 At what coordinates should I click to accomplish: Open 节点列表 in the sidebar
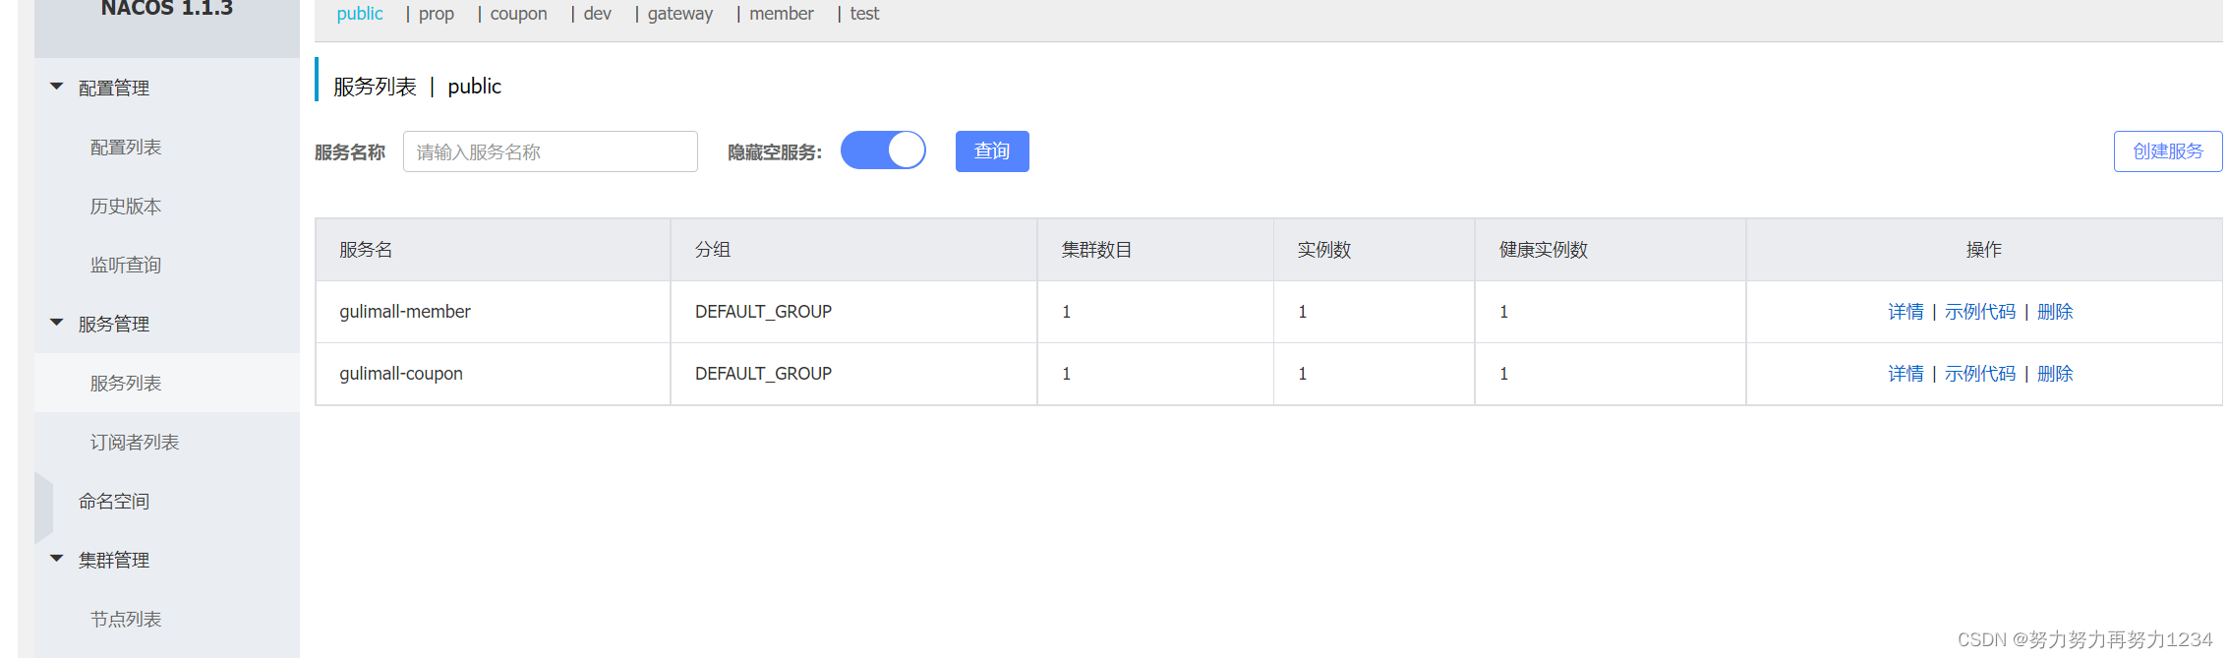126,619
